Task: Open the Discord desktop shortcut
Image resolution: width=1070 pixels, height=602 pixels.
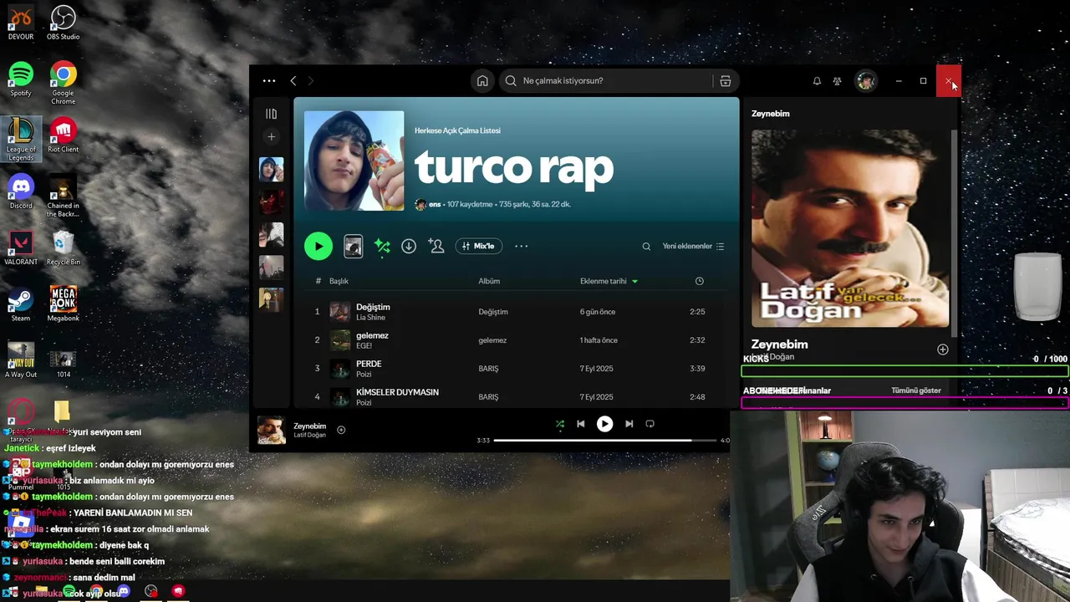Action: coord(21,192)
